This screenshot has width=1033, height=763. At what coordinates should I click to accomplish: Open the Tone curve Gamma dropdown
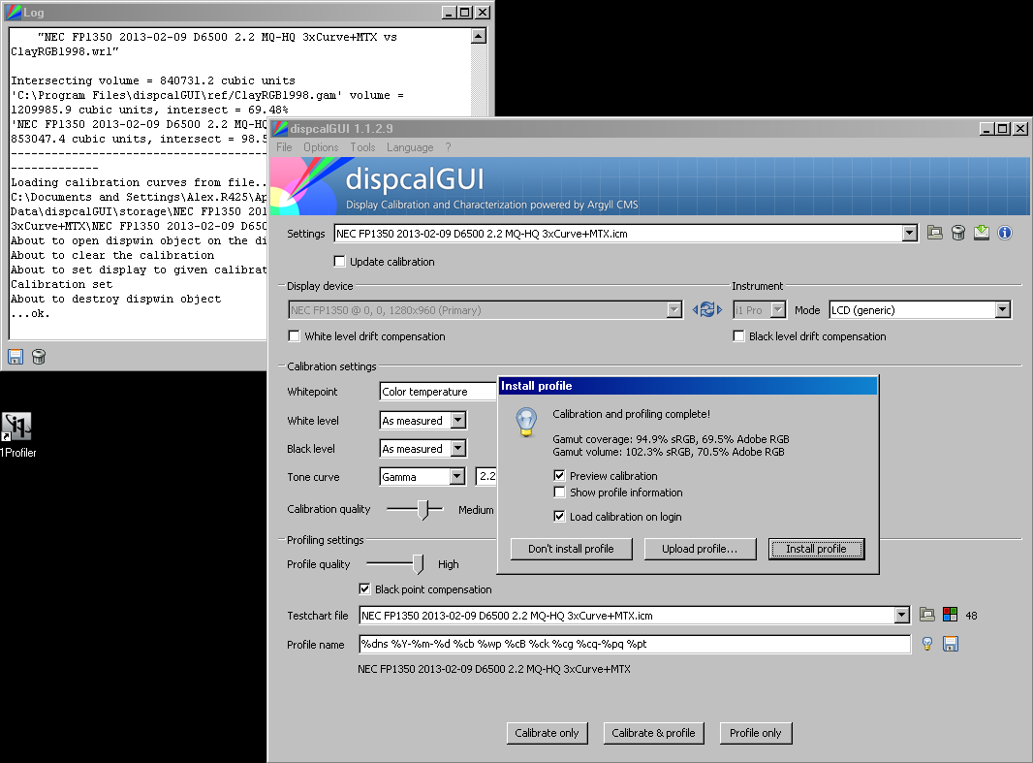457,476
